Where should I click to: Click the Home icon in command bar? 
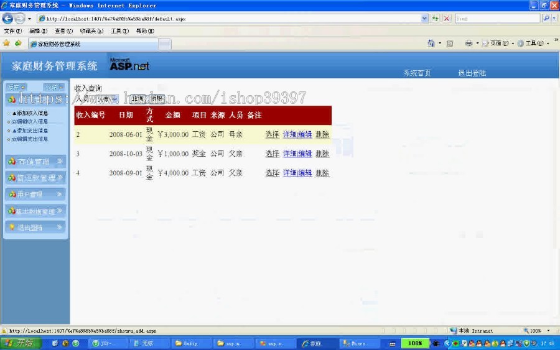pos(431,43)
